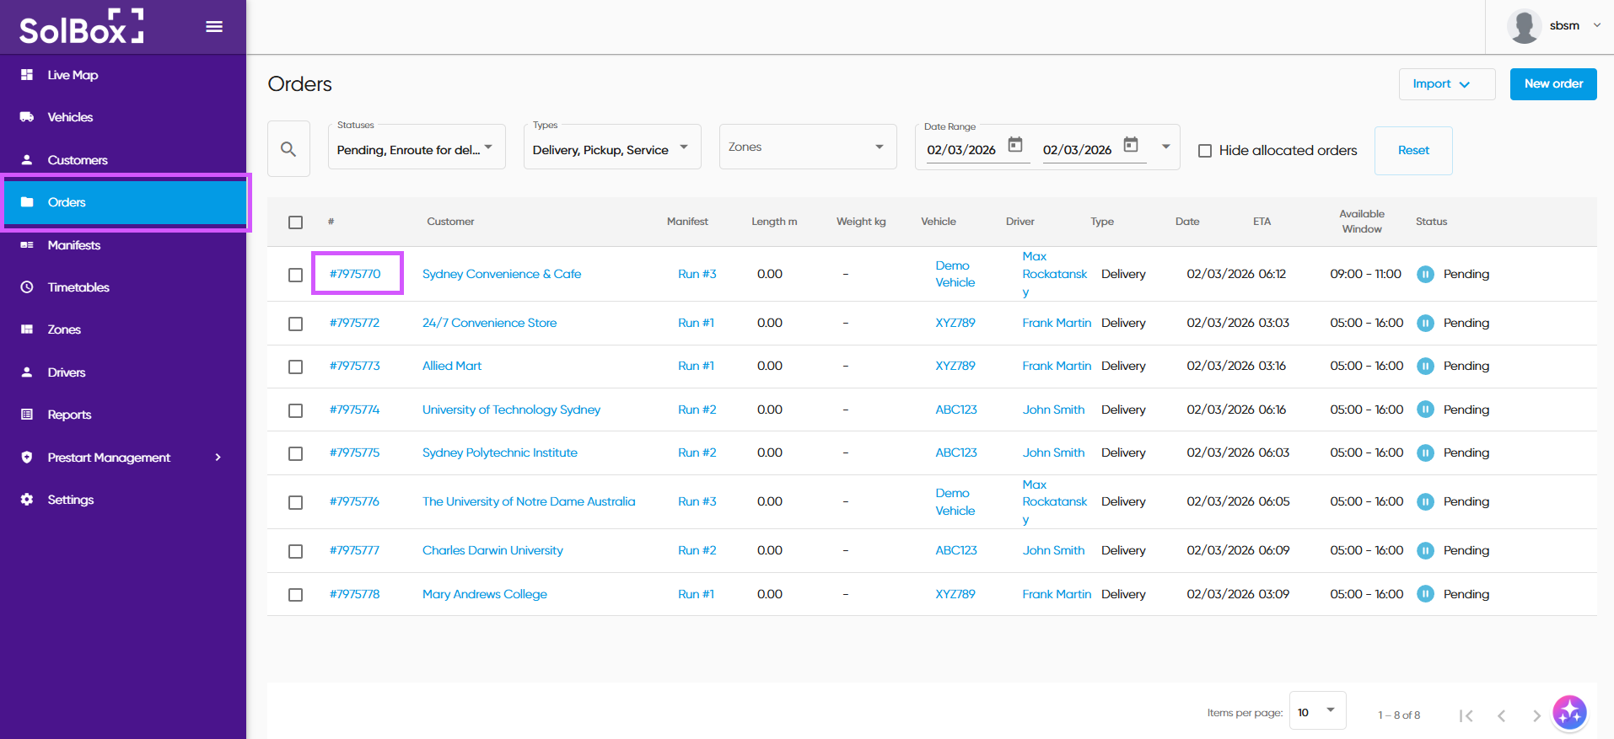
Task: Enable Hide allocated orders checkbox
Action: point(1205,151)
